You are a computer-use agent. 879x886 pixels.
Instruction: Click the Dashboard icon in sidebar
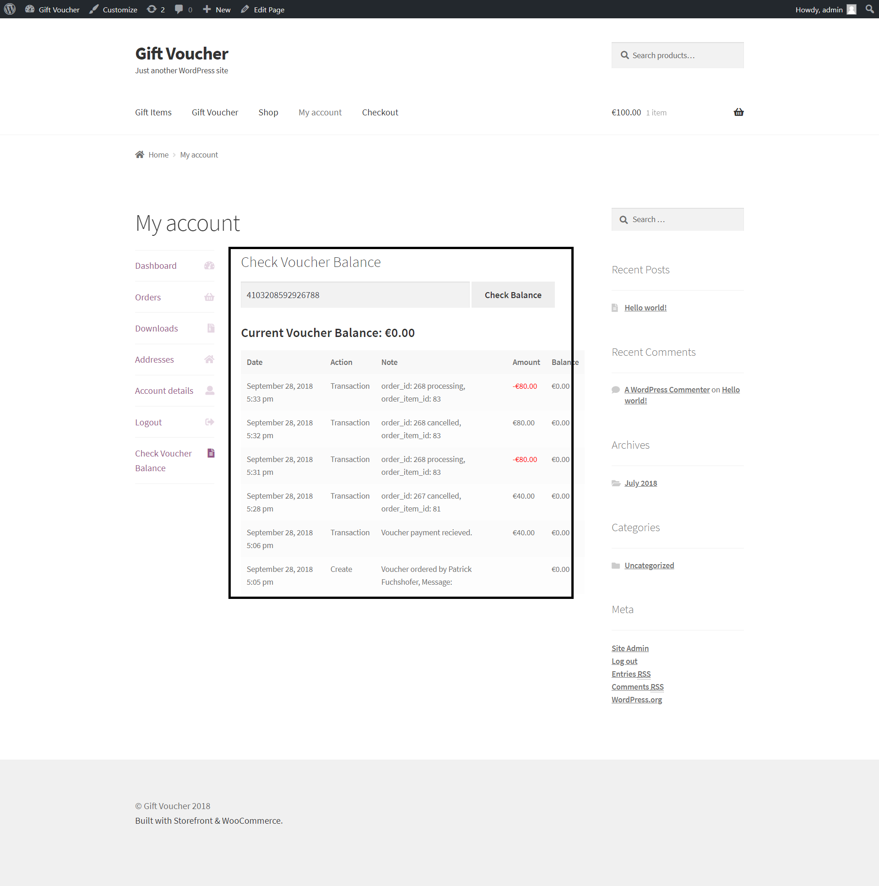click(x=210, y=265)
